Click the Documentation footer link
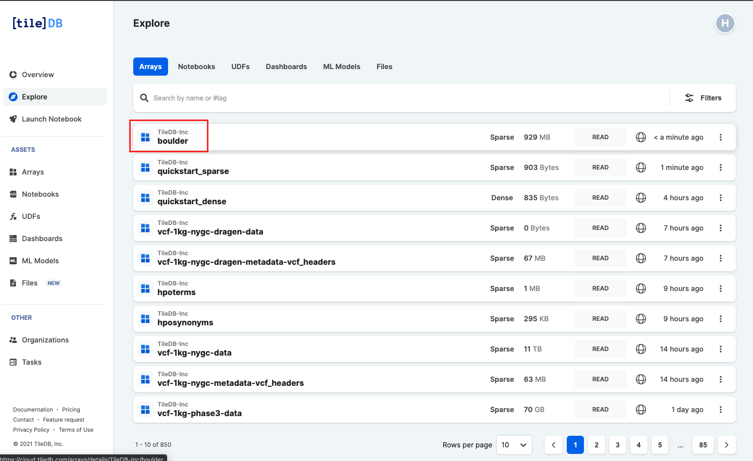 coord(33,410)
